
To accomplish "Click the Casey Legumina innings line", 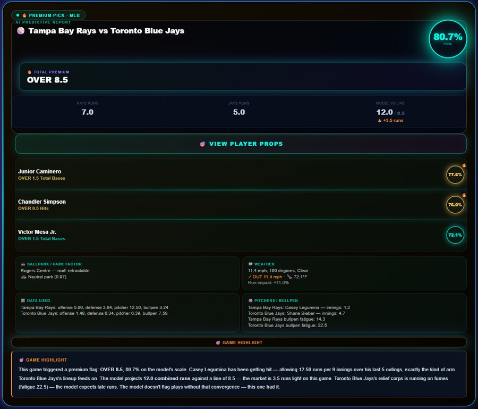I will coord(298,307).
